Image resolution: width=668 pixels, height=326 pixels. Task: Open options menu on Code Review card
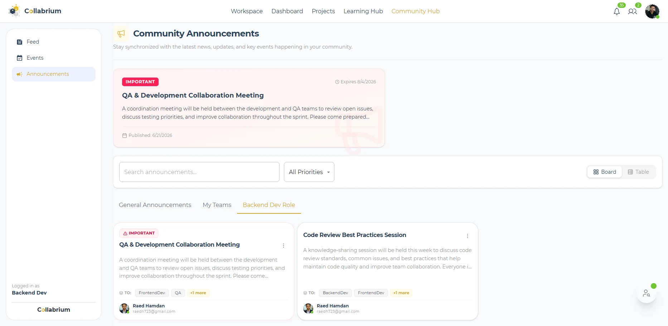tap(468, 236)
